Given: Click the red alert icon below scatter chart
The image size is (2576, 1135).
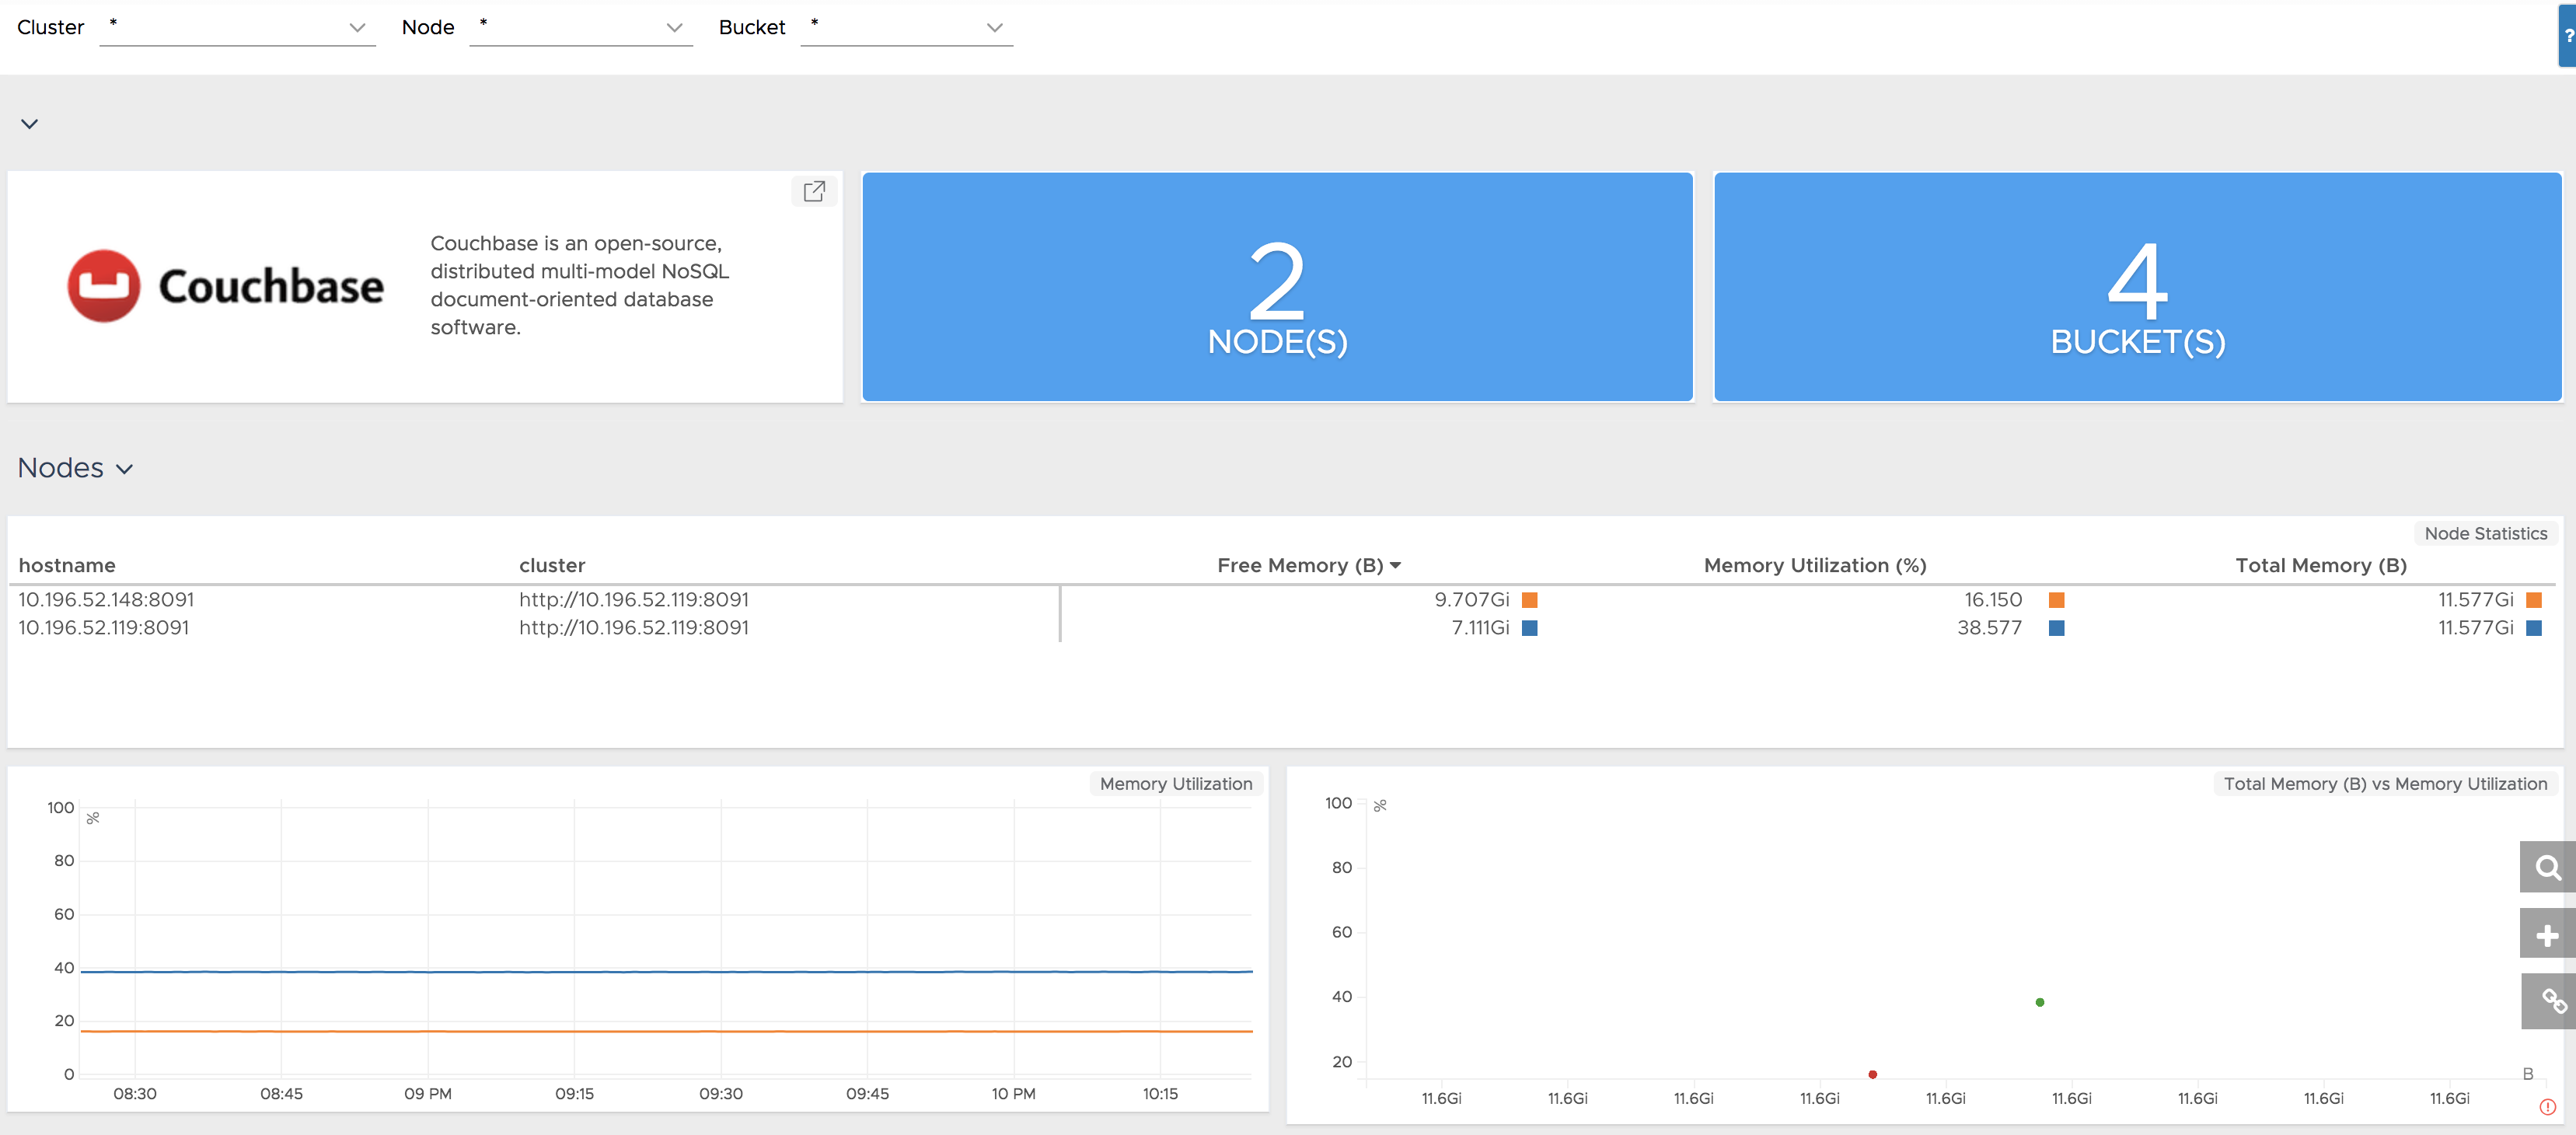Looking at the screenshot, I should tap(2547, 1107).
